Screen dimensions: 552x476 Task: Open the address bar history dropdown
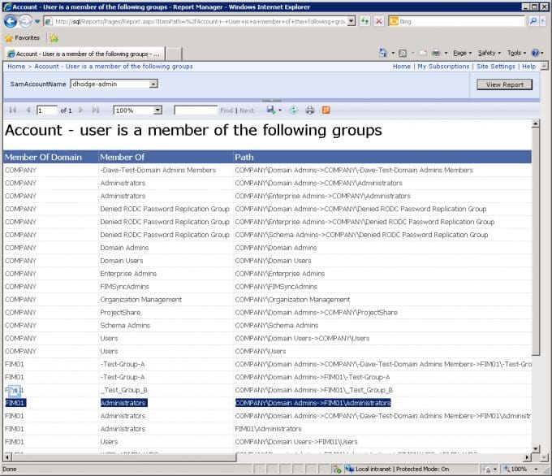(351, 21)
